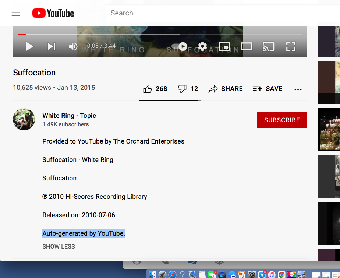
Task: Click the 'Suffocation · White Ring' line
Action: click(78, 160)
